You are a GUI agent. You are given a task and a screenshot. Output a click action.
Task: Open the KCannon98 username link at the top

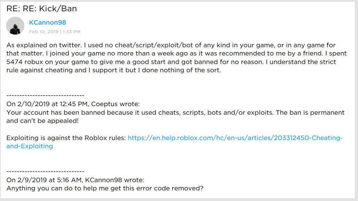click(x=48, y=23)
